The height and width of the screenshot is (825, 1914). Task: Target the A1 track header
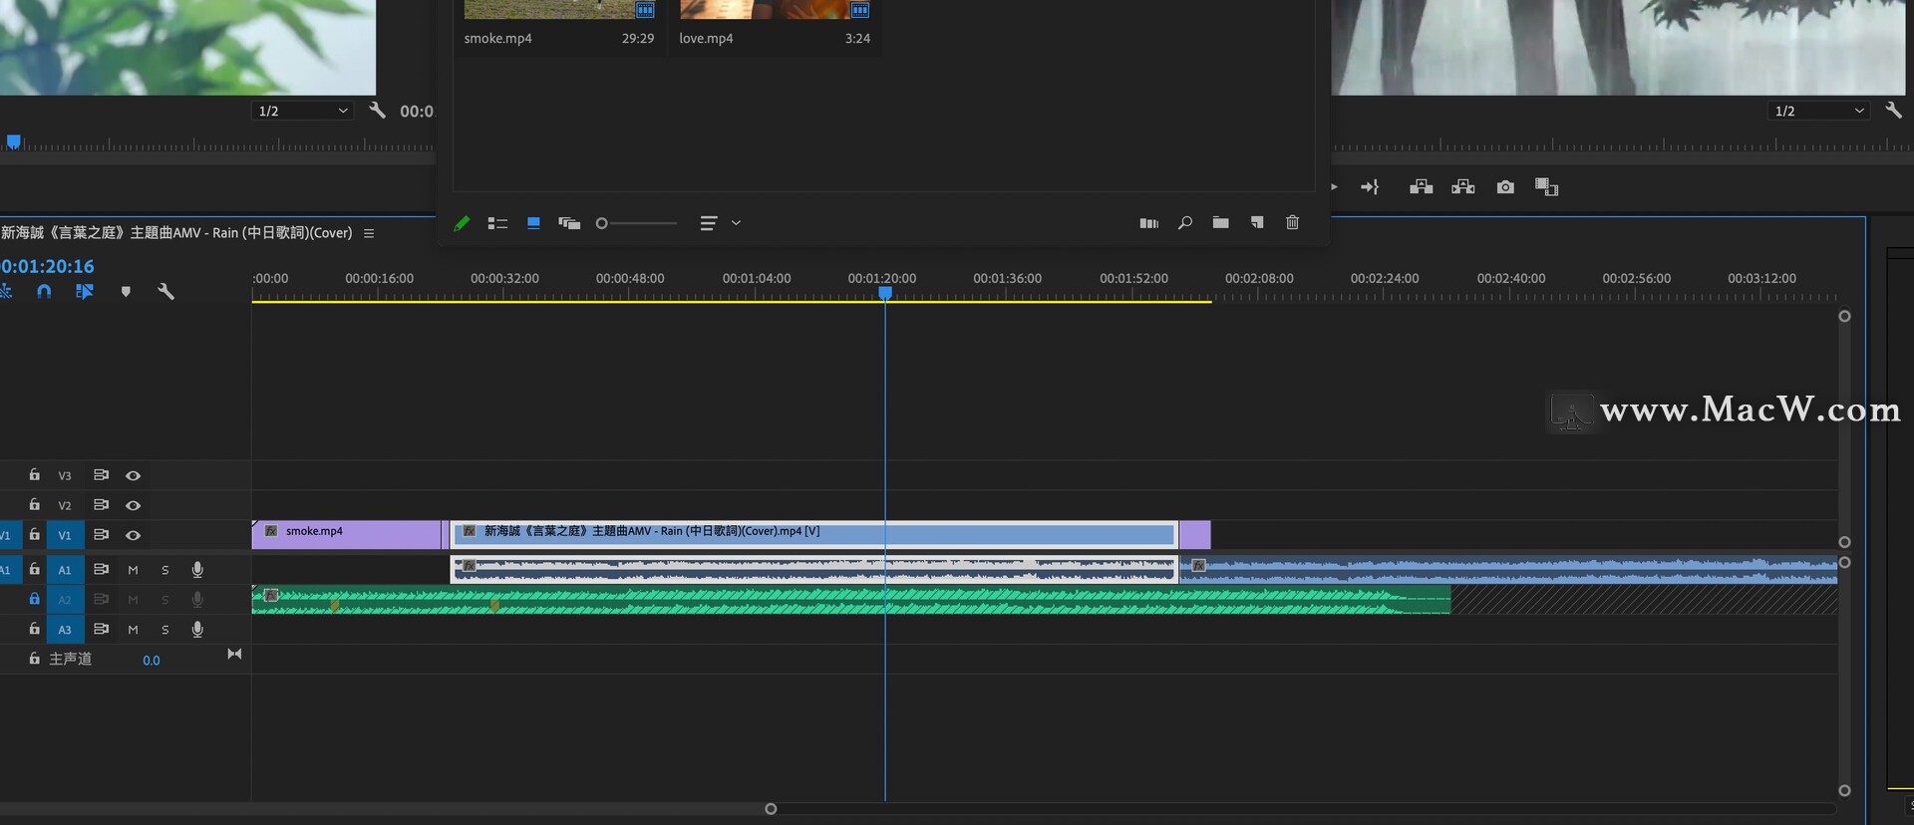coord(65,570)
